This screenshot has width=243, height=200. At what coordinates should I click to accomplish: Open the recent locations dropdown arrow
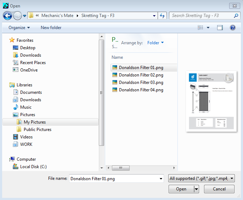click(x=25, y=16)
